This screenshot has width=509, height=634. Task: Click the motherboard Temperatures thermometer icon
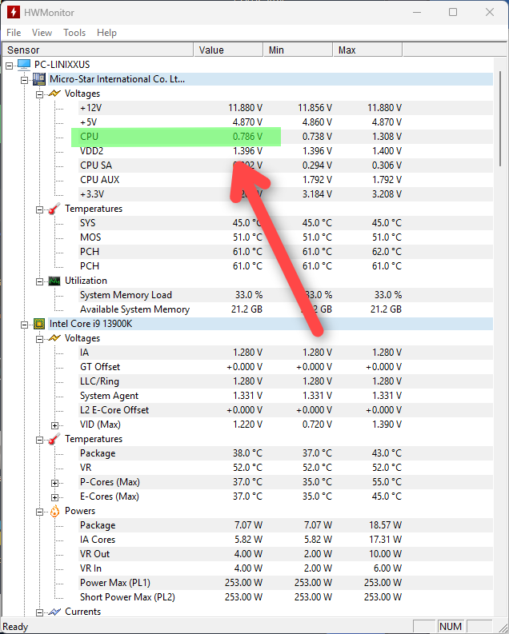click(54, 209)
